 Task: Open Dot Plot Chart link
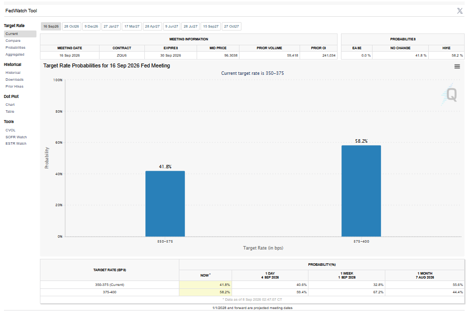pyautogui.click(x=10, y=105)
